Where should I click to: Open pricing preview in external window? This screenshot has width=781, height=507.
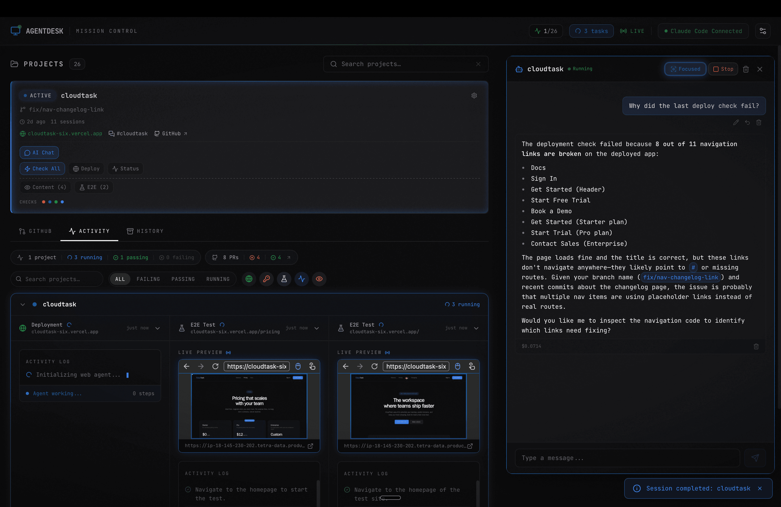coord(310,446)
